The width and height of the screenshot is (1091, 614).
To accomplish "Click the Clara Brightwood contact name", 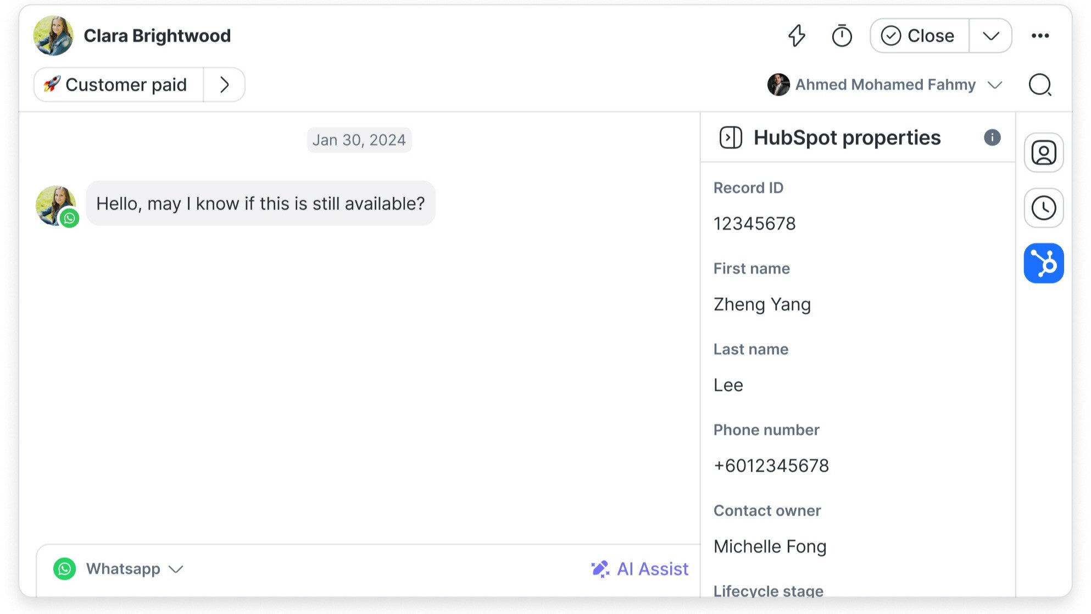I will click(157, 36).
